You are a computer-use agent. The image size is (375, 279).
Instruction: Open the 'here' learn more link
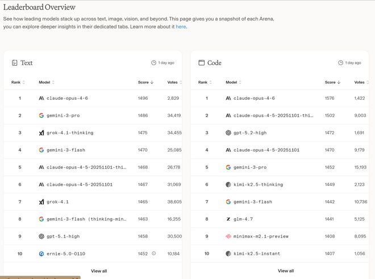pyautogui.click(x=181, y=27)
